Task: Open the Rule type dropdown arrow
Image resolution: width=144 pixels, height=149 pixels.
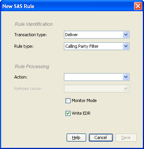Action: 126,46
